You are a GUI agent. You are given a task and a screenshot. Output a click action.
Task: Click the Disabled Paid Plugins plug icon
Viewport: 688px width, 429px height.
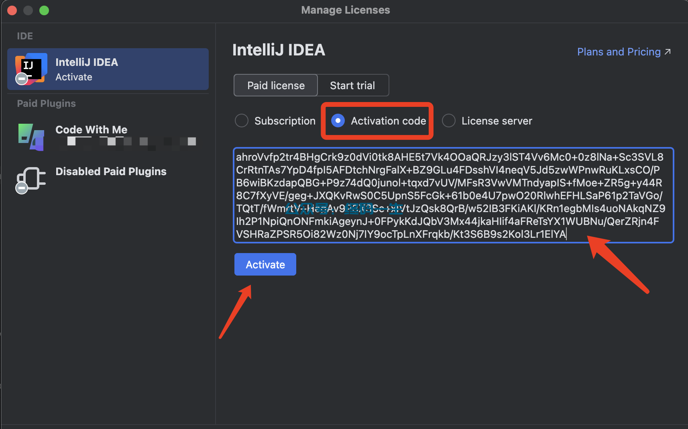coord(31,180)
